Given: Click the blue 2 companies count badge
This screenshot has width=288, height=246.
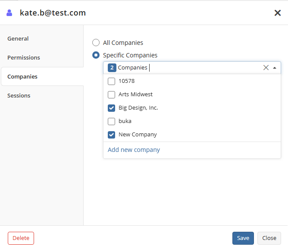Looking at the screenshot, I should (x=112, y=68).
